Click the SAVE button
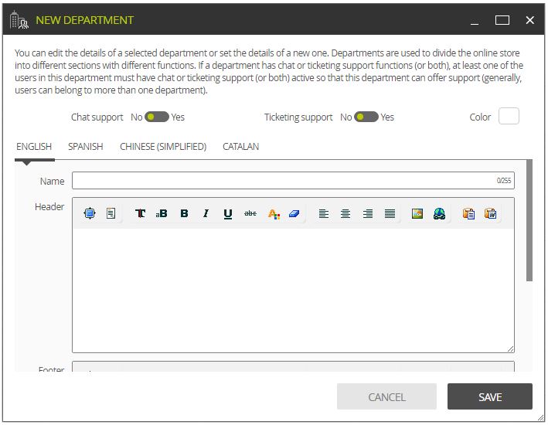The image size is (548, 425). [x=489, y=396]
